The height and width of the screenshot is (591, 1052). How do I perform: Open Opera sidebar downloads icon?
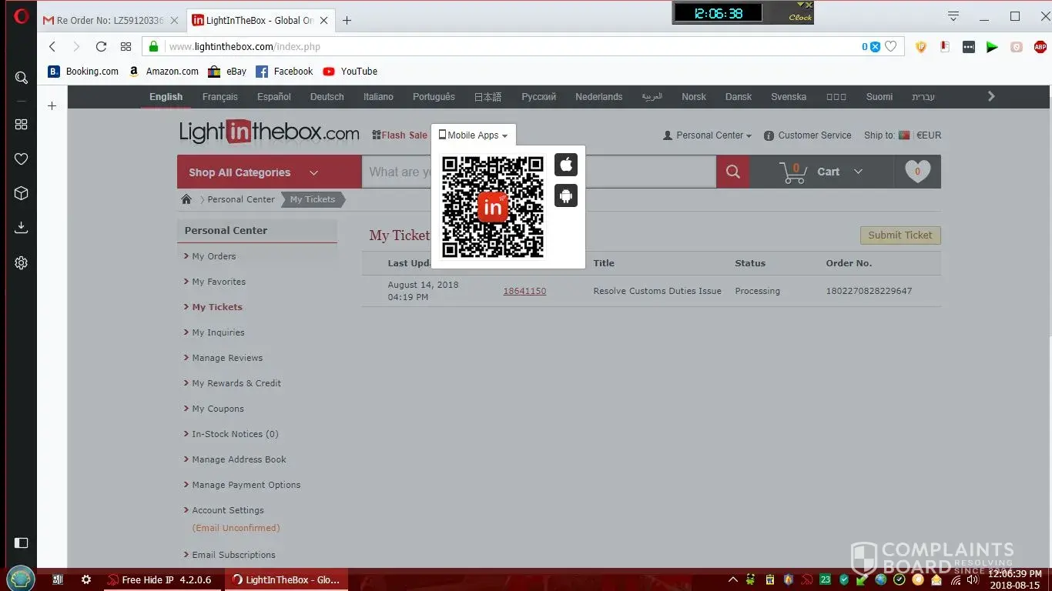pos(22,227)
